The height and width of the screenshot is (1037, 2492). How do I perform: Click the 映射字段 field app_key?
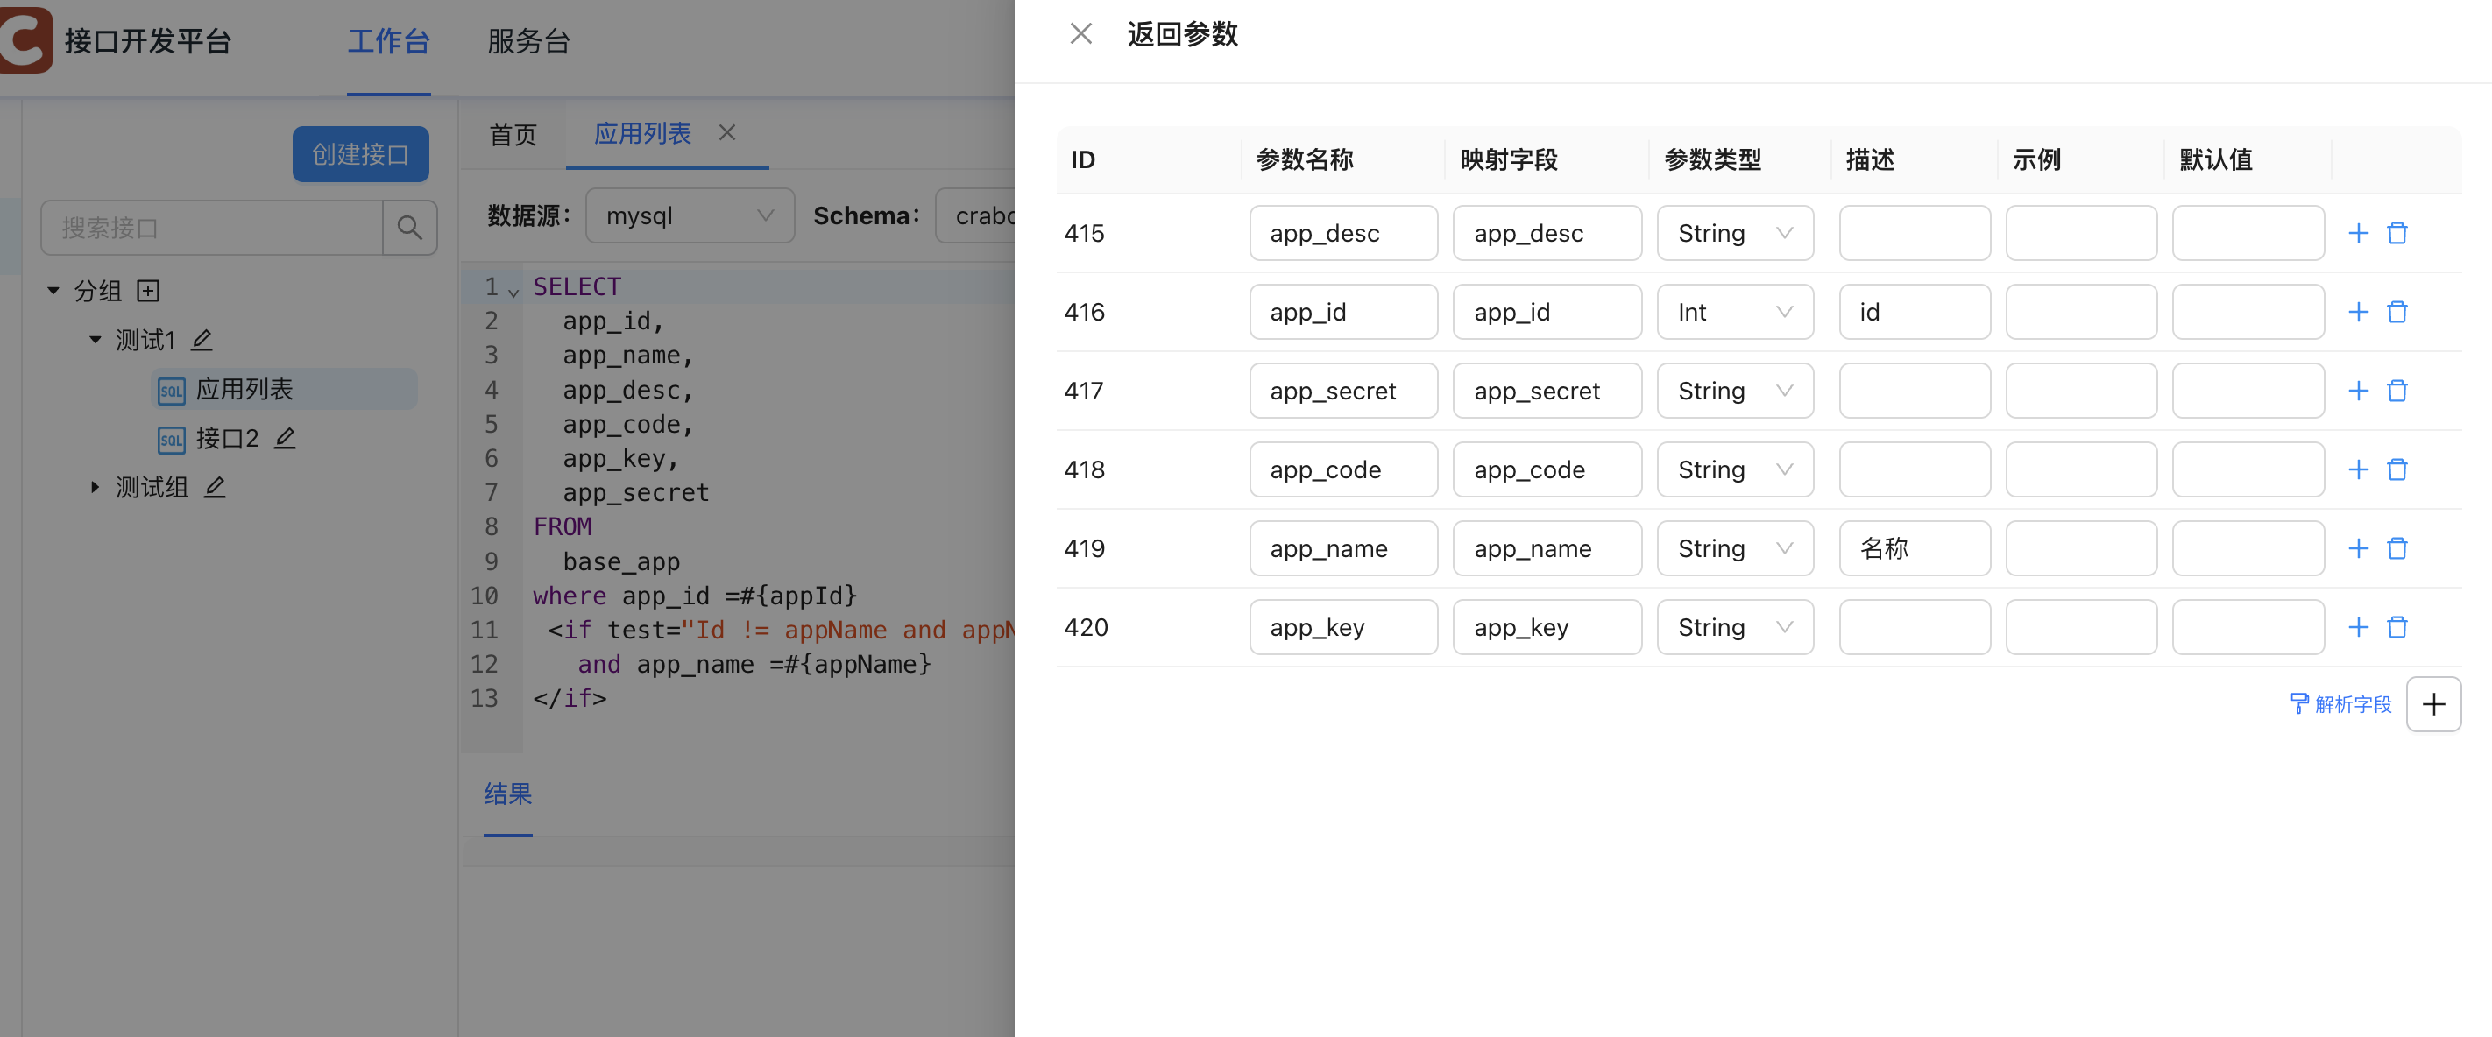coord(1546,627)
